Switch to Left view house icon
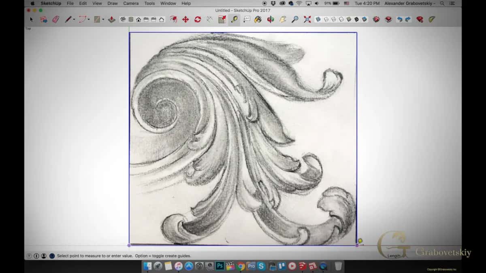486x273 pixels. point(162,19)
